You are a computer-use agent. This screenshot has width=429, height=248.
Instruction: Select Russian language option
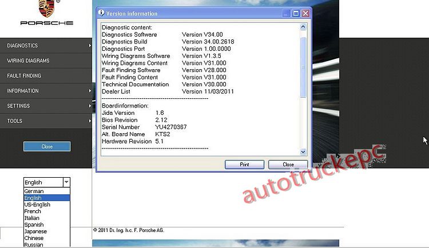(x=47, y=245)
